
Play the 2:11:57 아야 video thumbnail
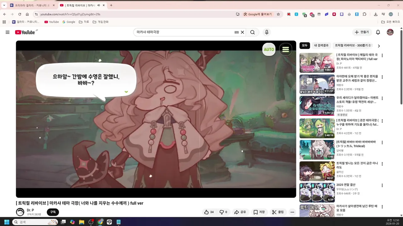pos(317,84)
